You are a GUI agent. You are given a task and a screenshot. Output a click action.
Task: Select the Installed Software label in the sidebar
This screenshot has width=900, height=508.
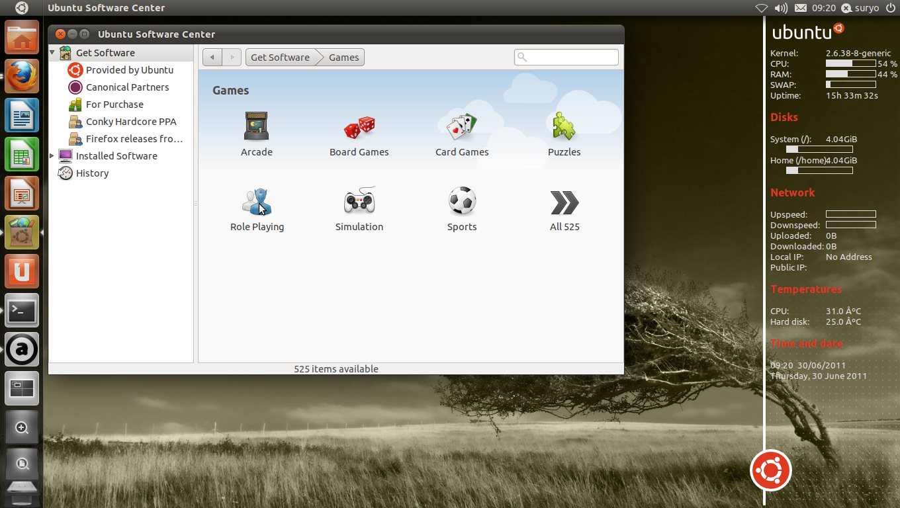click(116, 156)
